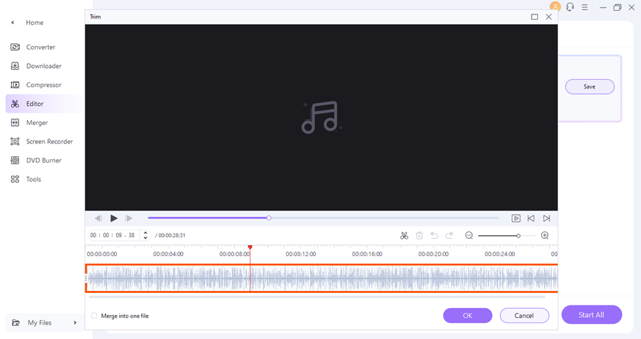Increase time with the stepper up arrow
This screenshot has height=339, width=641.
tap(146, 233)
